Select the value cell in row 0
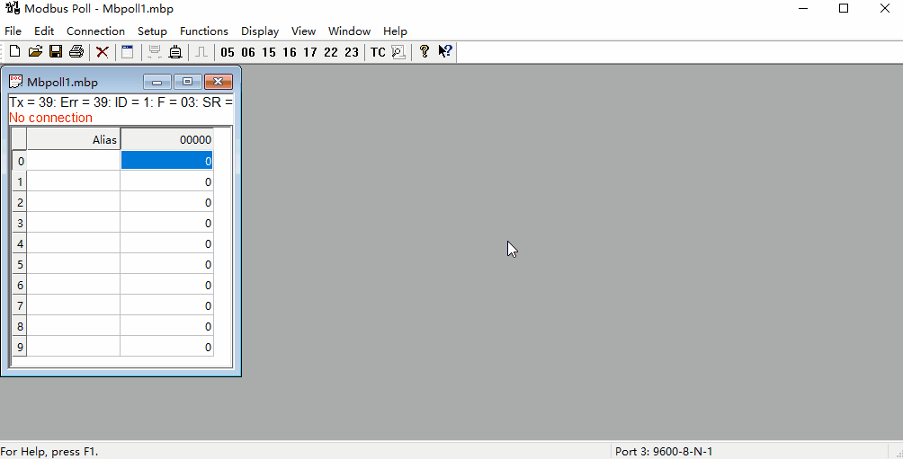Viewport: 903px width, 459px height. [166, 161]
